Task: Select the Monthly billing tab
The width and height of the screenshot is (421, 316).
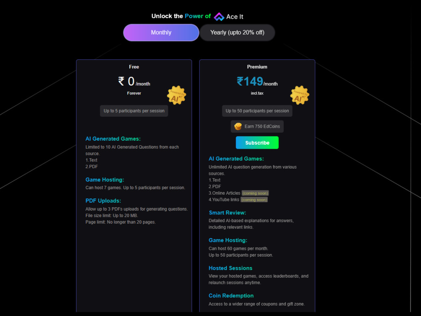Action: click(x=161, y=32)
